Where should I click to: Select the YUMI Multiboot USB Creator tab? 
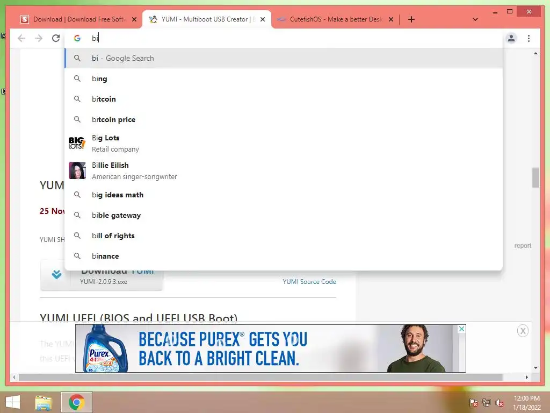(207, 19)
